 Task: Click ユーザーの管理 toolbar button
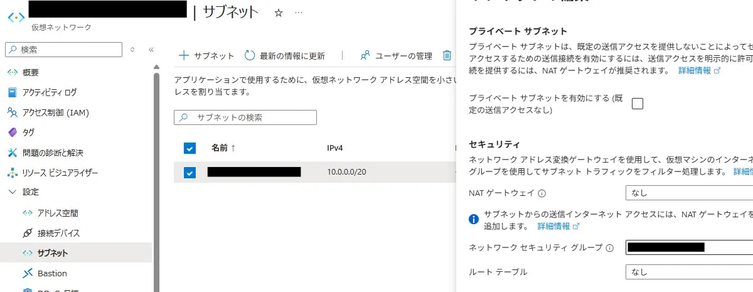(x=396, y=56)
